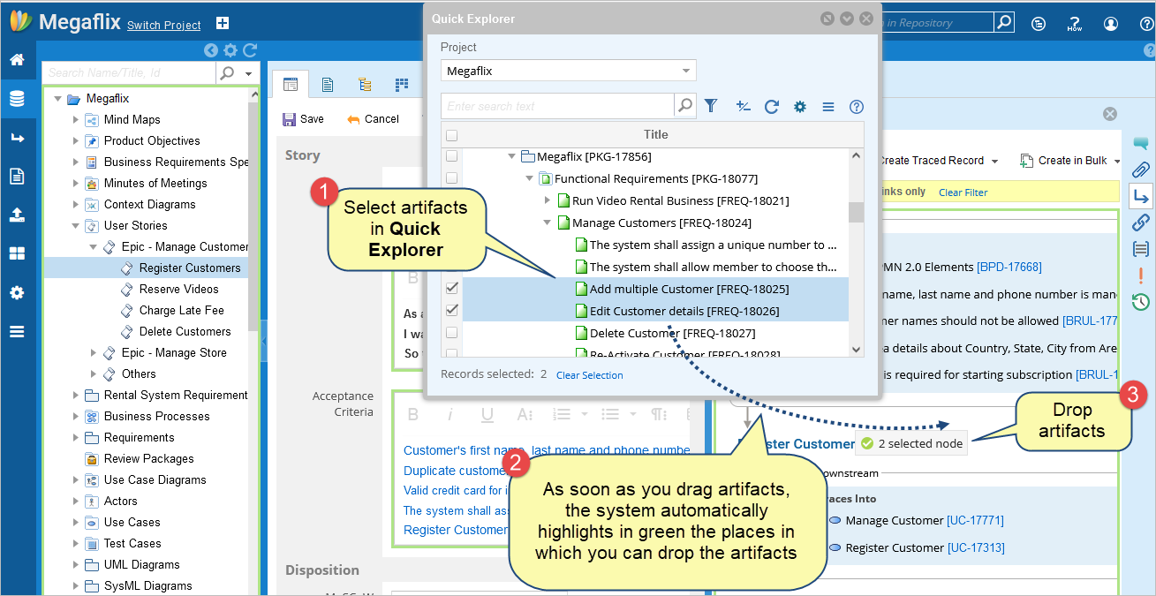
Task: Expand the Product Objectives node
Action: (76, 140)
